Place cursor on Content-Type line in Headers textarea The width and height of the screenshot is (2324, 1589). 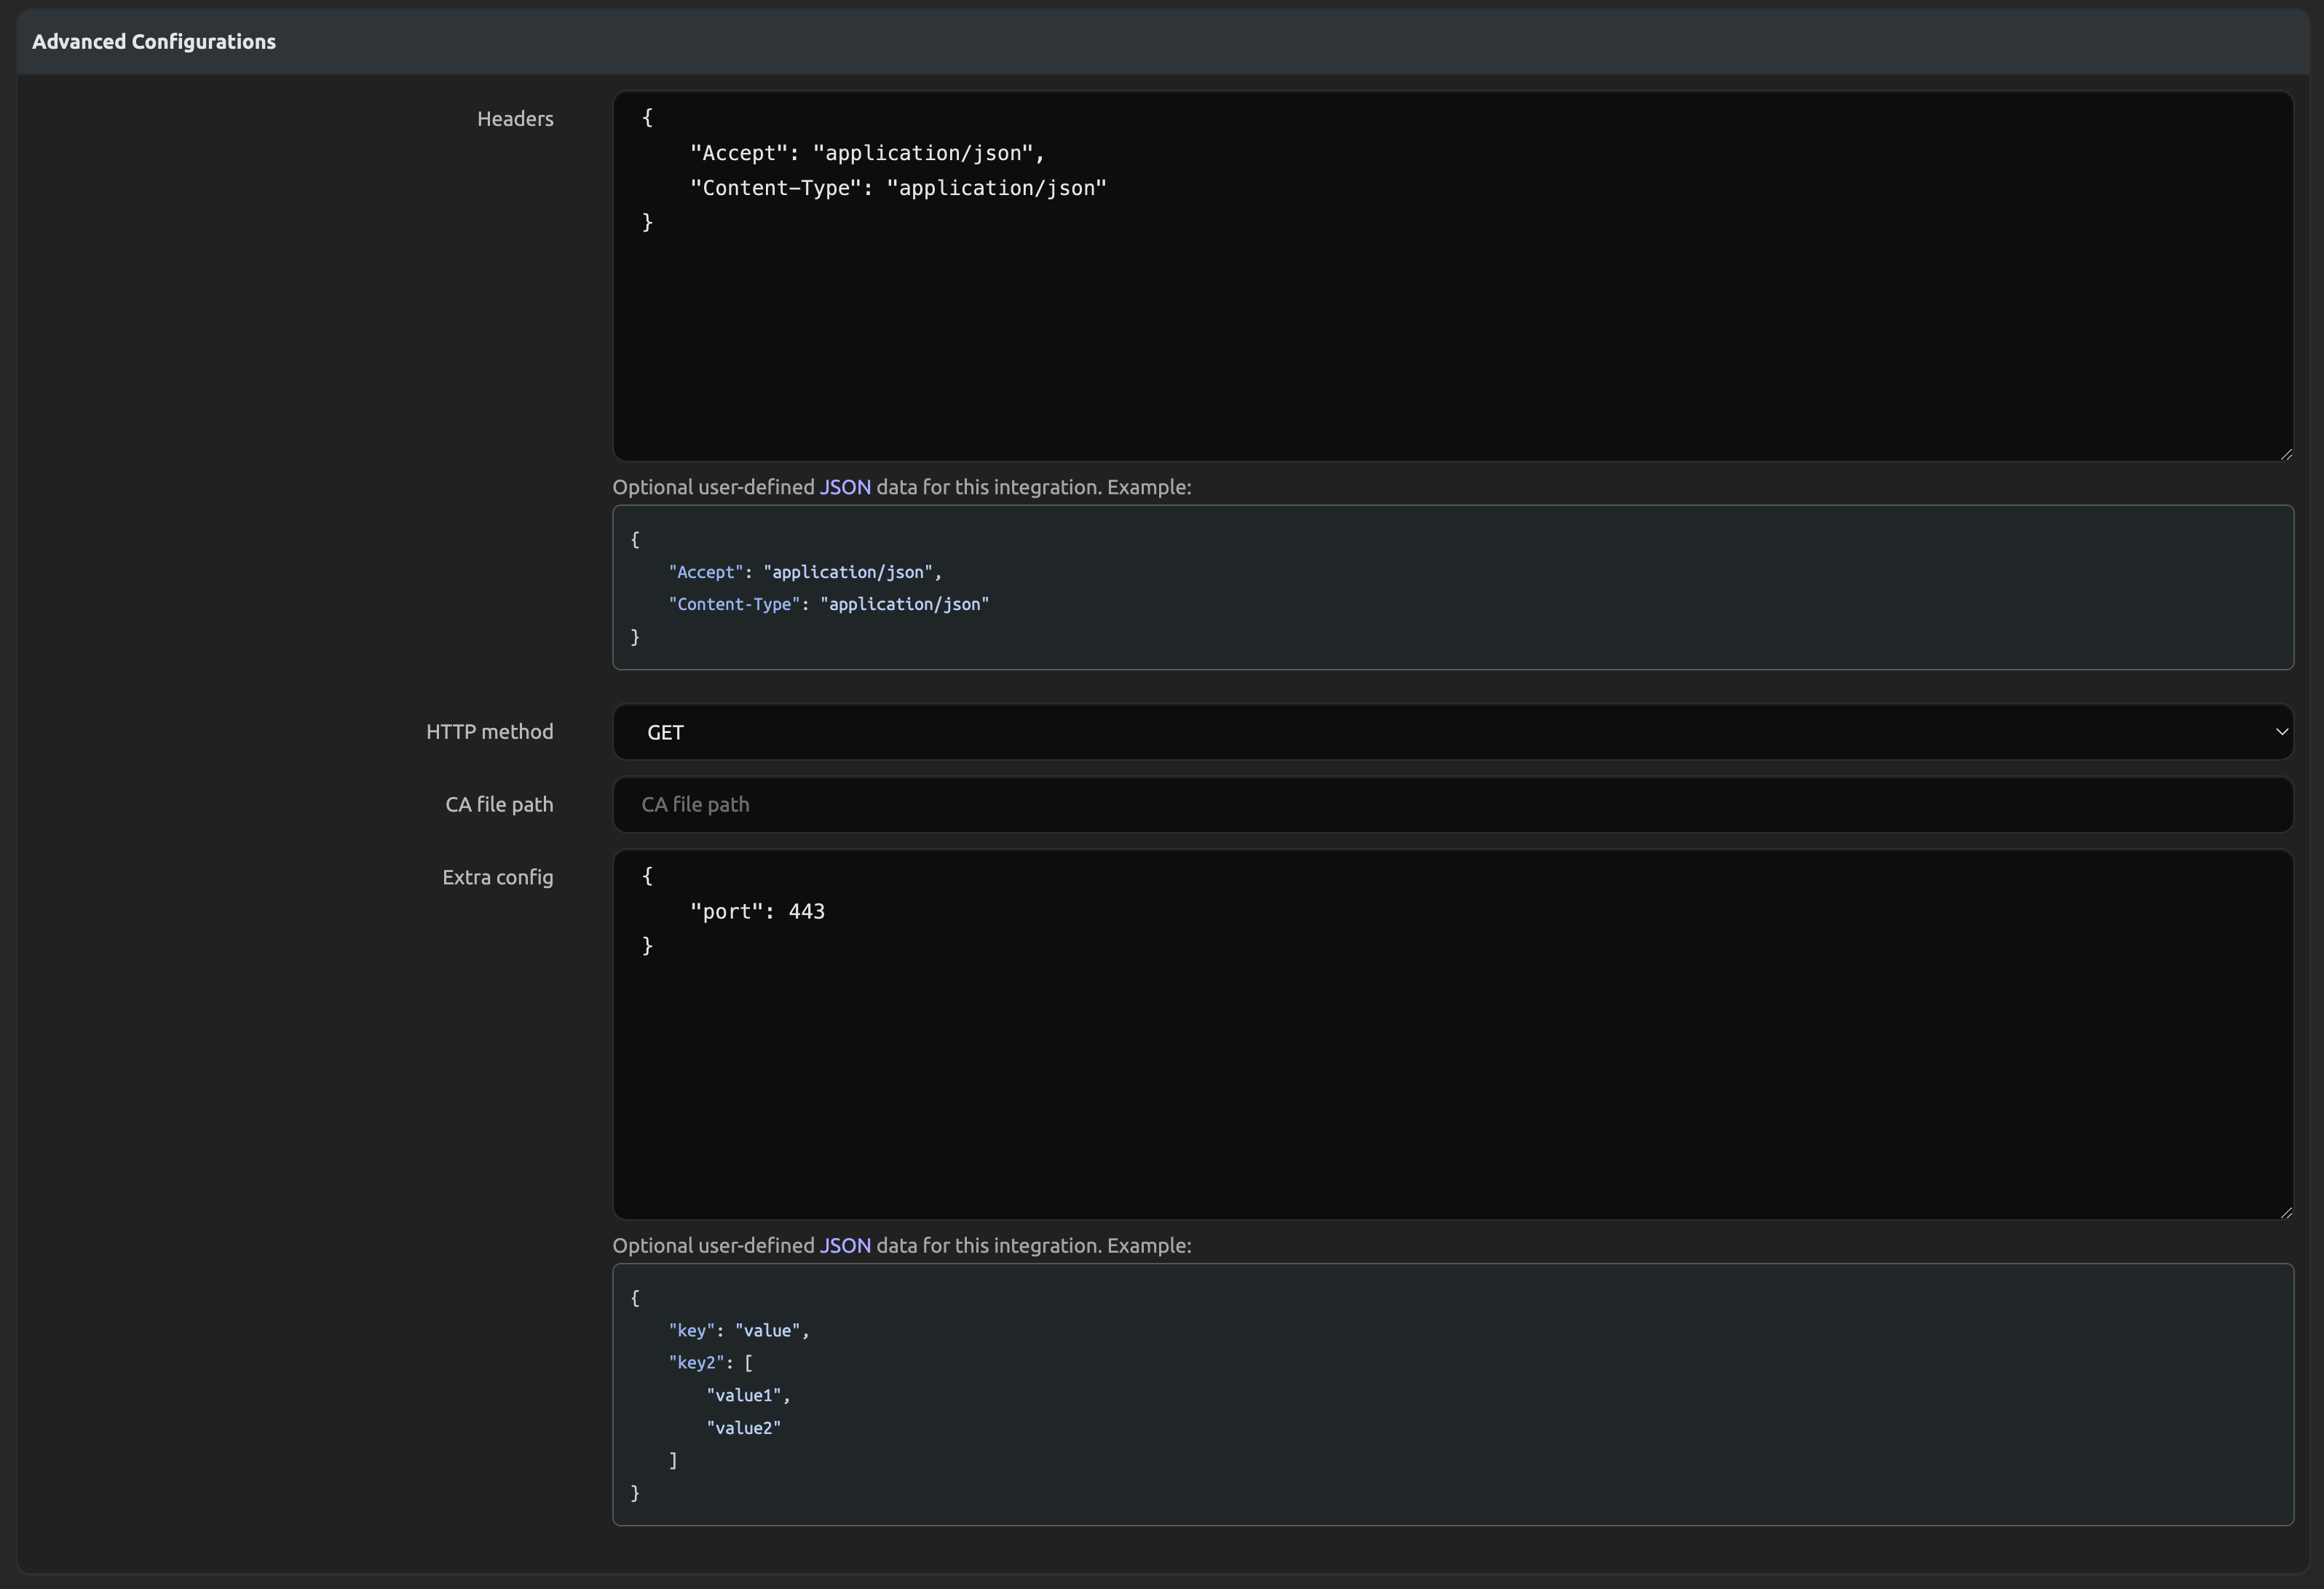pyautogui.click(x=897, y=188)
